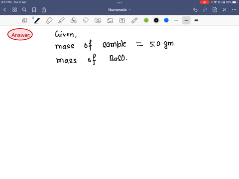Choose the green pen color

146,20
